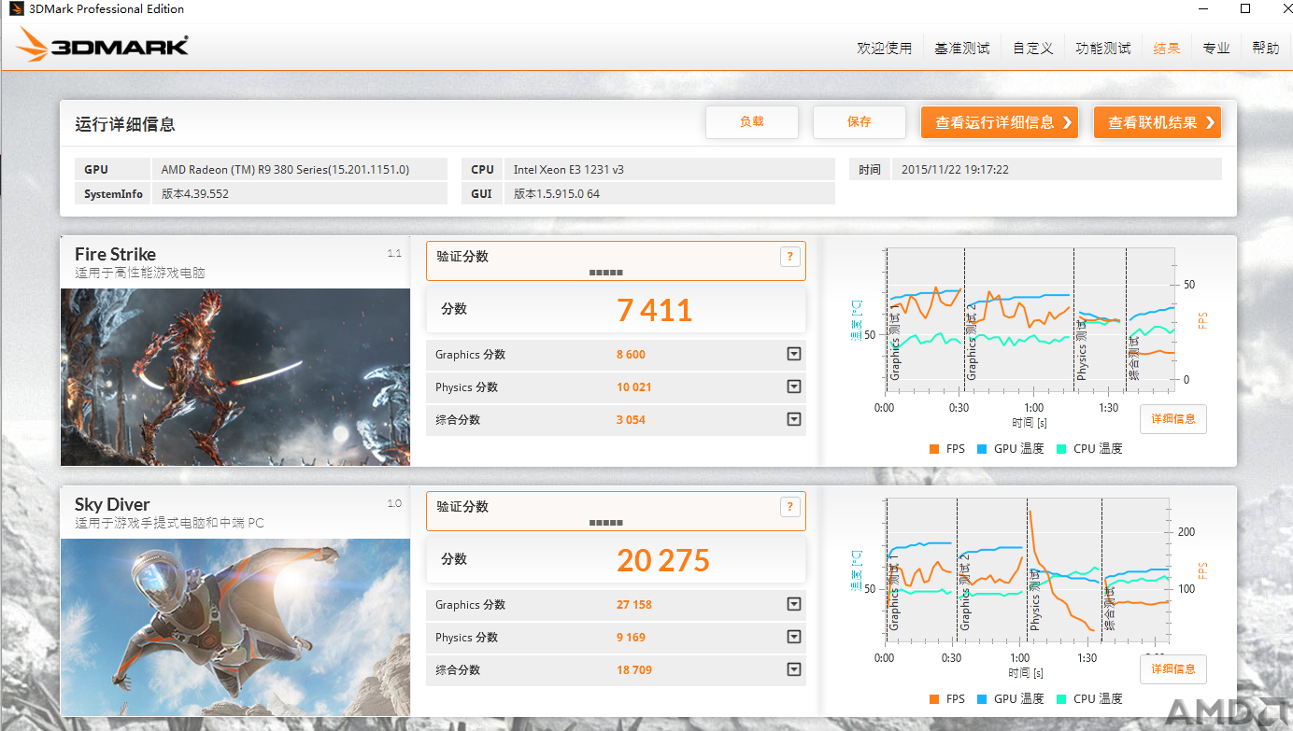Click Sky Diver score 20 275
The height and width of the screenshot is (731, 1293).
pyautogui.click(x=663, y=560)
